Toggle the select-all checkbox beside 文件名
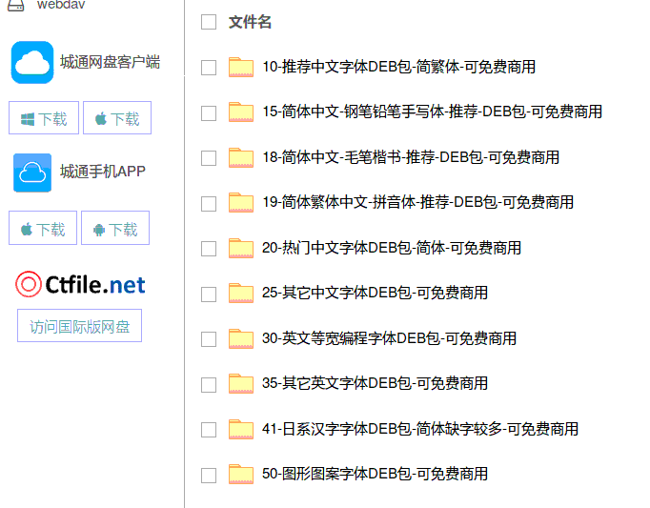Viewport: 650px width, 508px height. [x=209, y=22]
